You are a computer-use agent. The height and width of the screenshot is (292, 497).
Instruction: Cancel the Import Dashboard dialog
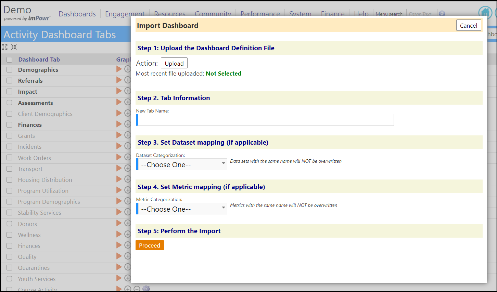pyautogui.click(x=469, y=25)
